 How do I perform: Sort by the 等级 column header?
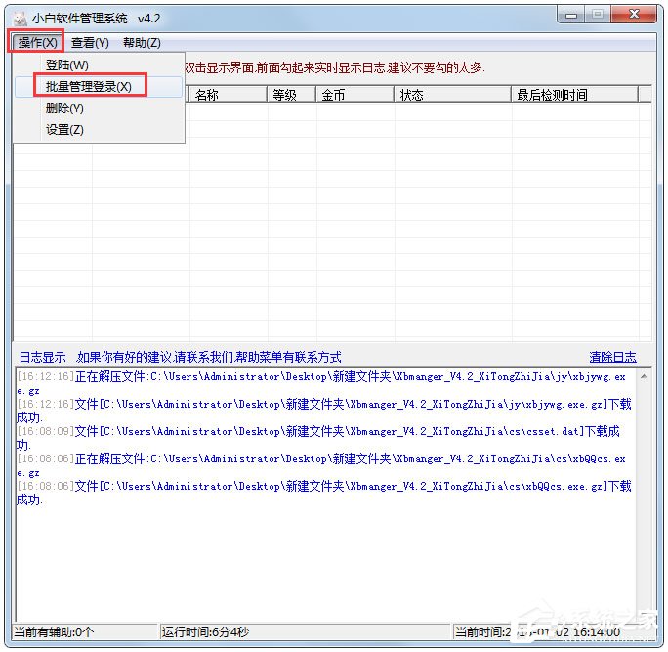291,94
